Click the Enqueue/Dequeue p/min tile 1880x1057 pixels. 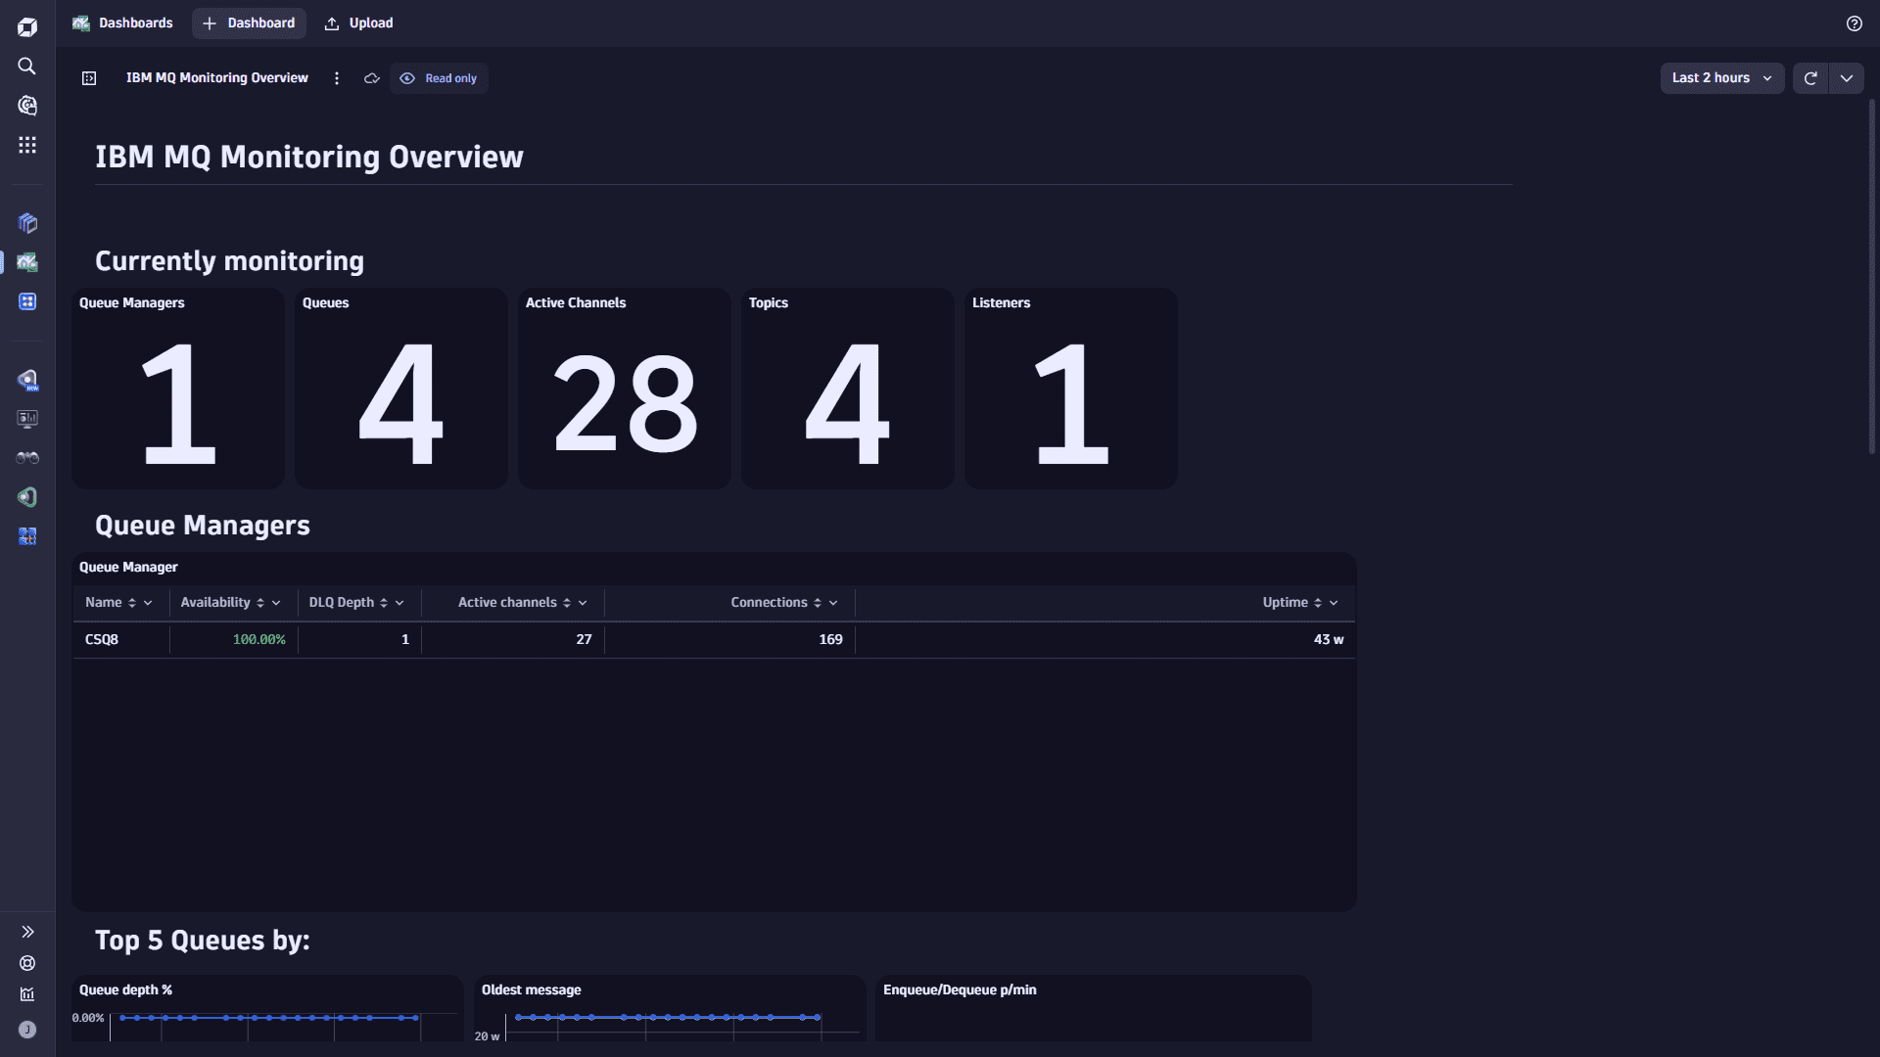[x=1093, y=1008]
